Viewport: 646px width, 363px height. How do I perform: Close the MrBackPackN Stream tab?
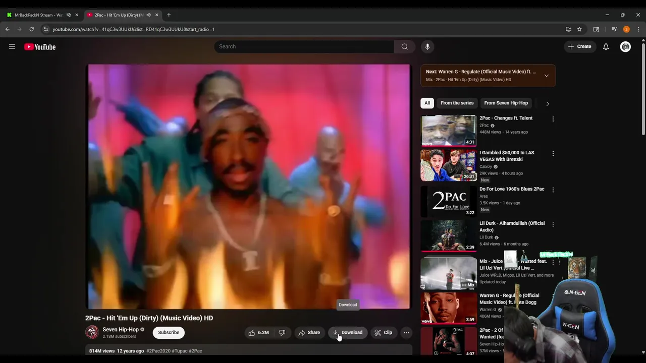[x=77, y=15]
